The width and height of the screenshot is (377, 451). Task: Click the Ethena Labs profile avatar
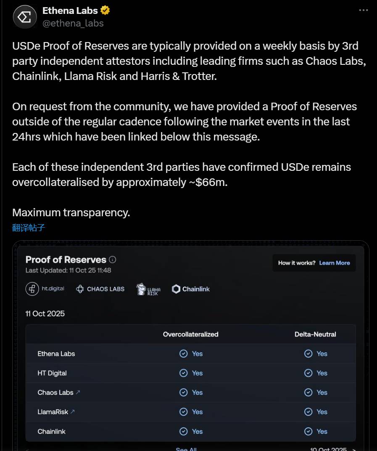tap(25, 17)
